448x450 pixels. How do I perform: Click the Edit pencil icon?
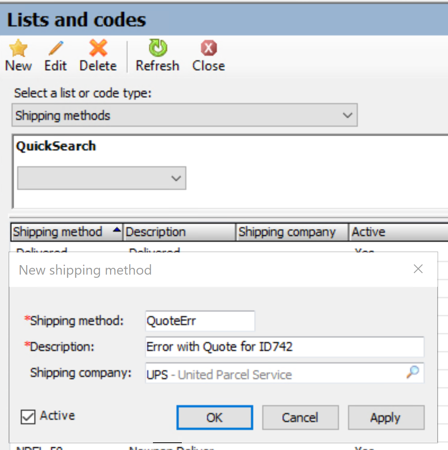click(55, 48)
